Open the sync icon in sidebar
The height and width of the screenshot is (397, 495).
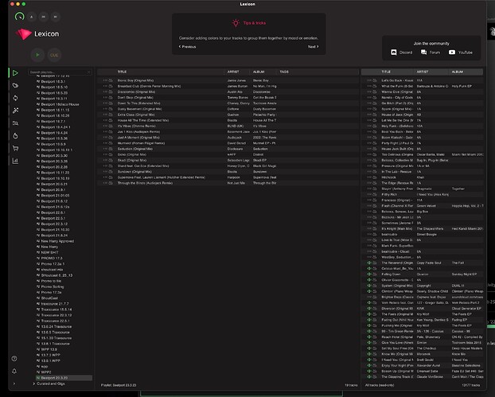(14, 98)
